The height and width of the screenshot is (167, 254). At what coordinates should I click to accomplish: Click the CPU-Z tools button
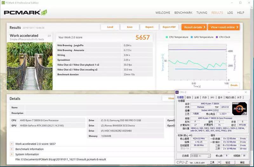click(212, 162)
